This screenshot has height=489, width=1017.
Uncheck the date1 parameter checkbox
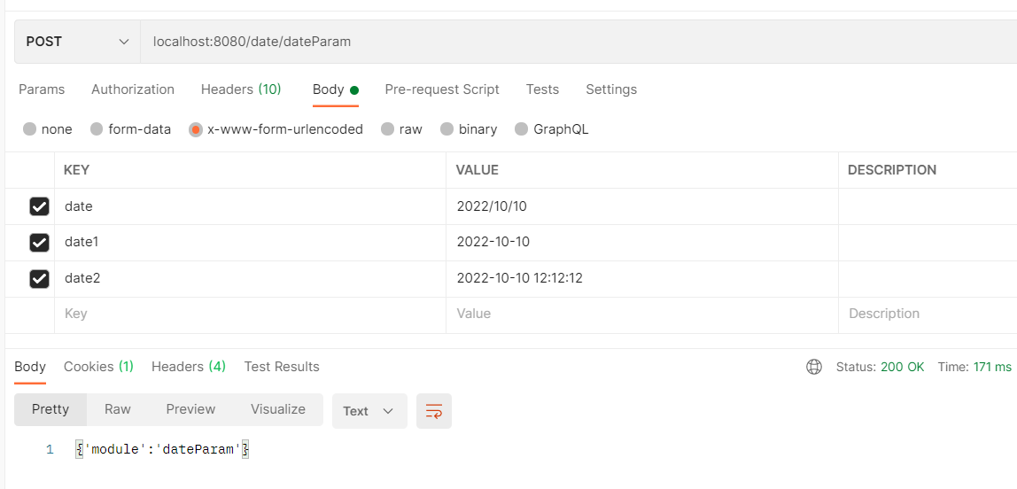39,242
